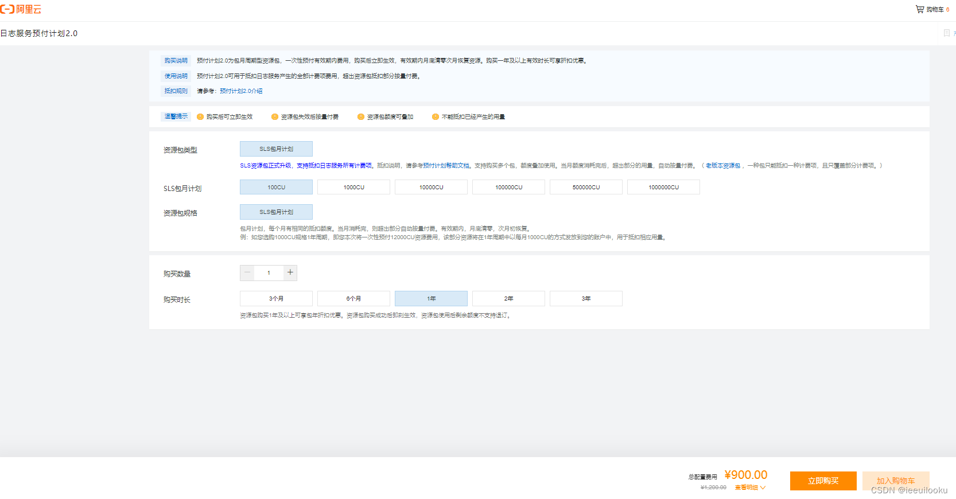Viewport: 956px width, 499px height.
Task: Set purchase duration to 3年
Action: [586, 298]
